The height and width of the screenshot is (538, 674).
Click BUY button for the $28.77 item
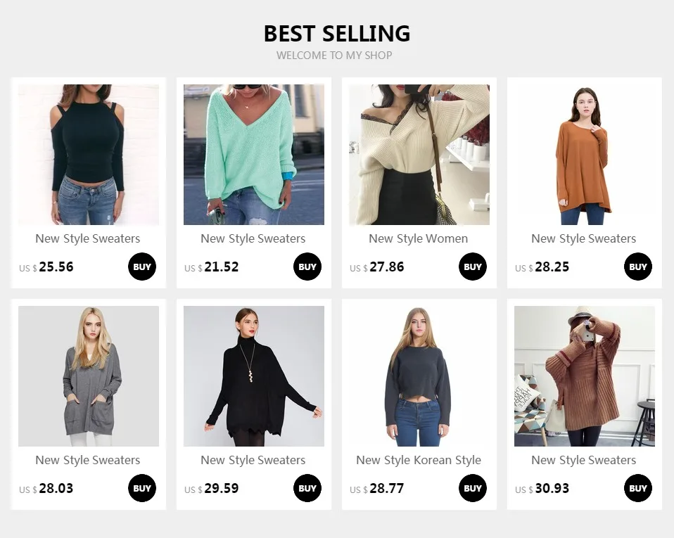[472, 488]
